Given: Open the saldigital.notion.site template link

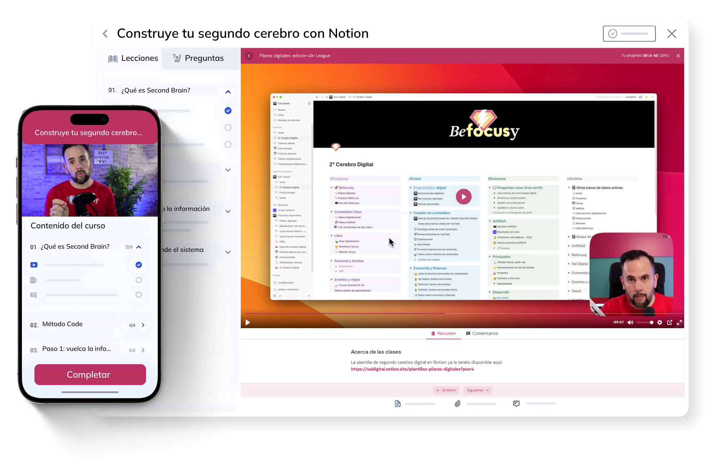Looking at the screenshot, I should [x=412, y=369].
